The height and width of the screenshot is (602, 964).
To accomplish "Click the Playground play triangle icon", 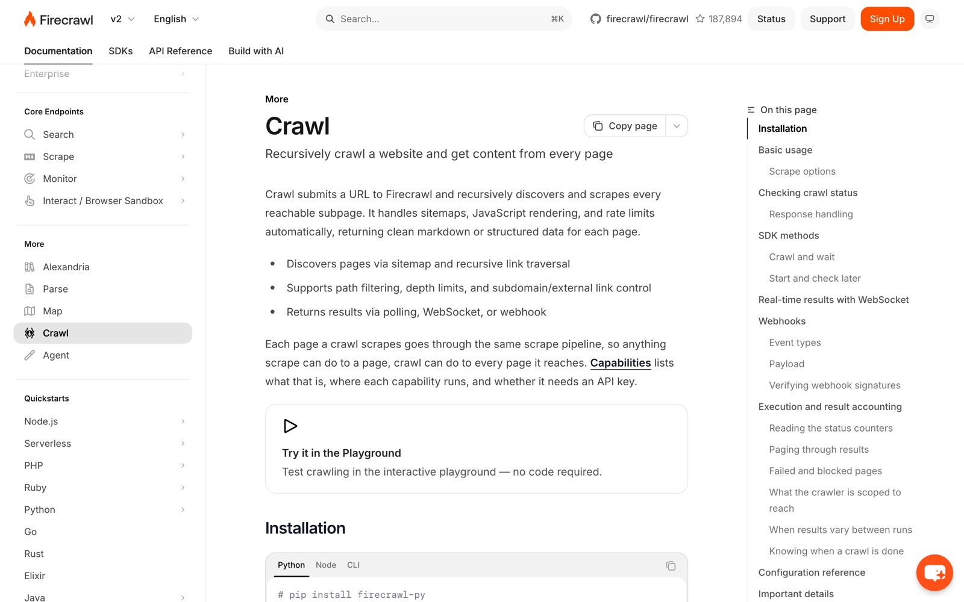I will tap(290, 426).
